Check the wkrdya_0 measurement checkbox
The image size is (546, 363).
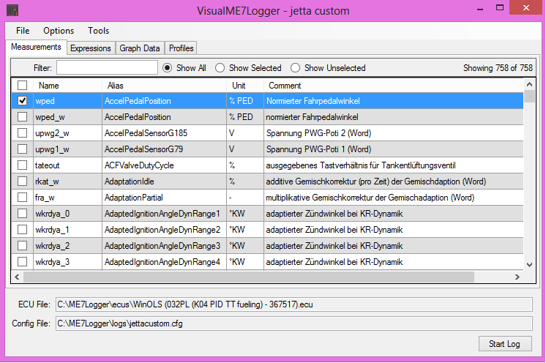coord(22,214)
